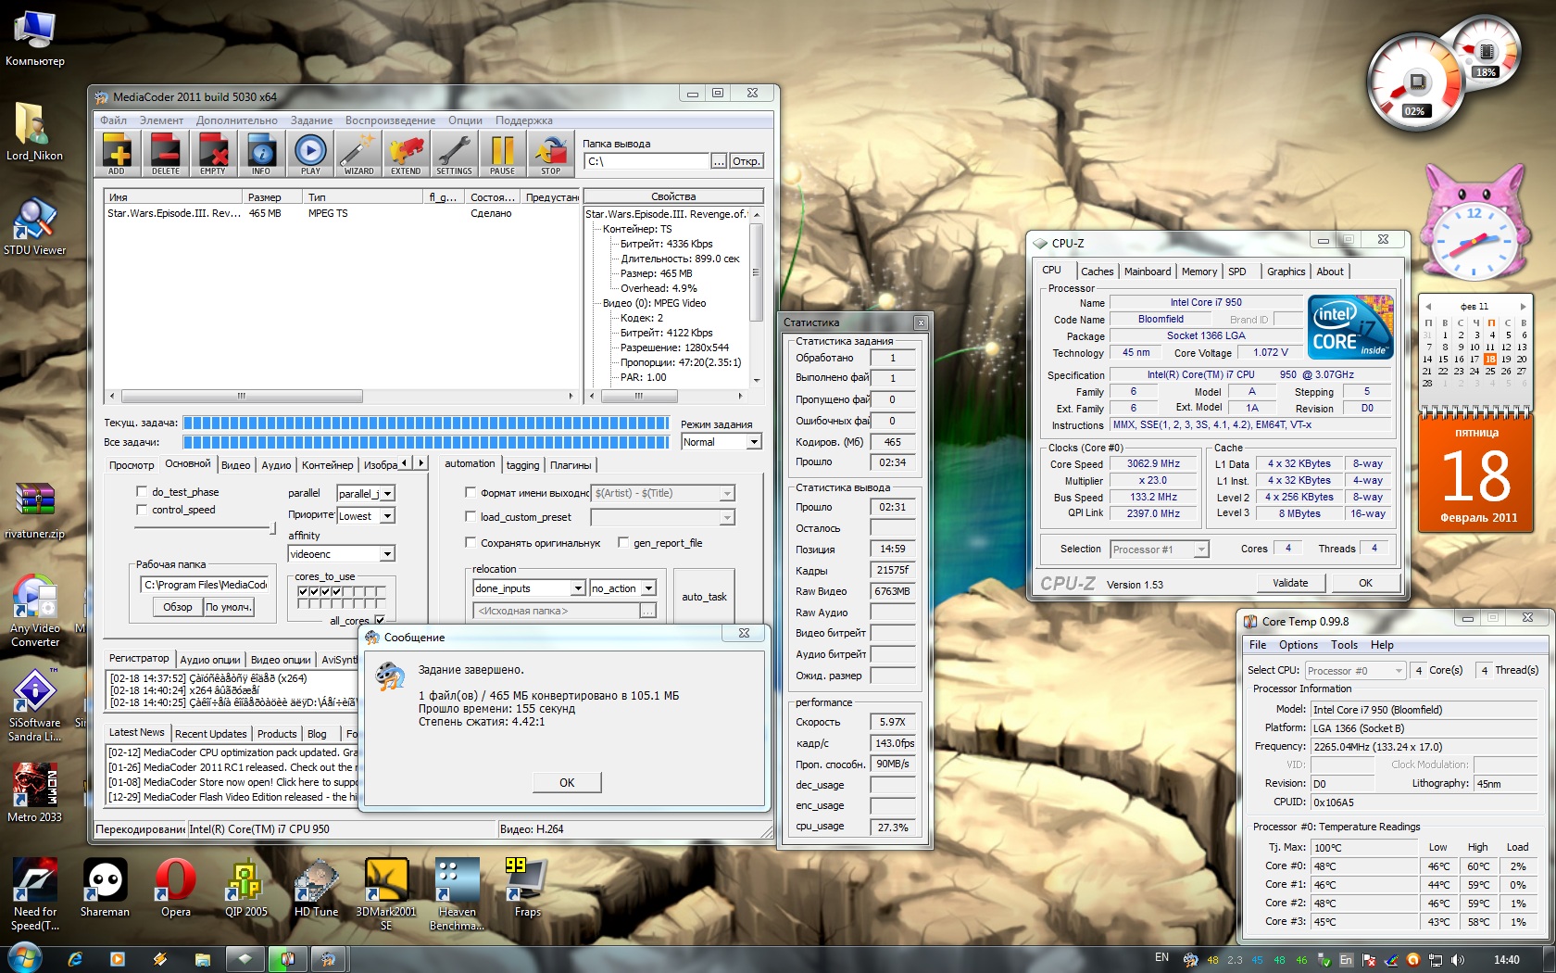The height and width of the screenshot is (973, 1556).
Task: Open the Опции menu in MediaCoder
Action: point(465,120)
